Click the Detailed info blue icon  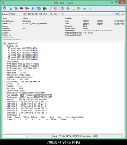point(5,43)
